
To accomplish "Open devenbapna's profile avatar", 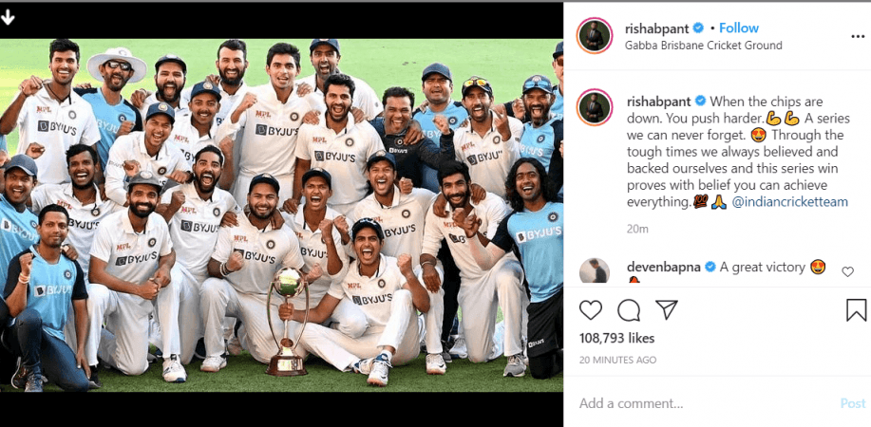I will [595, 271].
